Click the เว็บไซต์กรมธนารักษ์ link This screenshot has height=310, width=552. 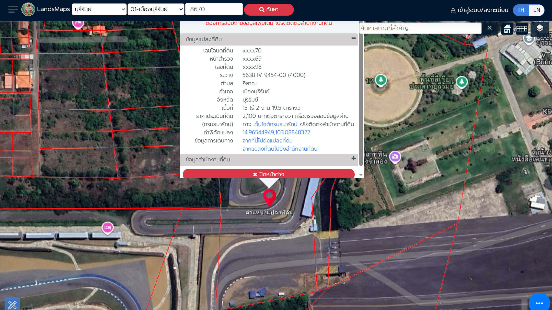(x=275, y=124)
